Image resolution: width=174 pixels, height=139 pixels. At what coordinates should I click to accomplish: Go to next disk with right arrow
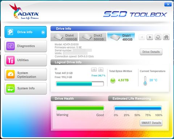[150, 37]
